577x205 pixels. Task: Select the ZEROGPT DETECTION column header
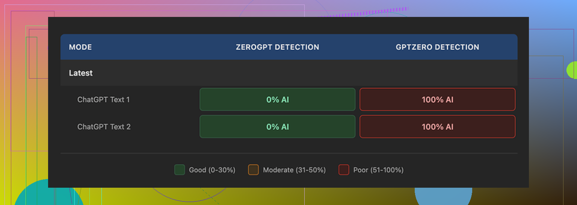tap(277, 47)
